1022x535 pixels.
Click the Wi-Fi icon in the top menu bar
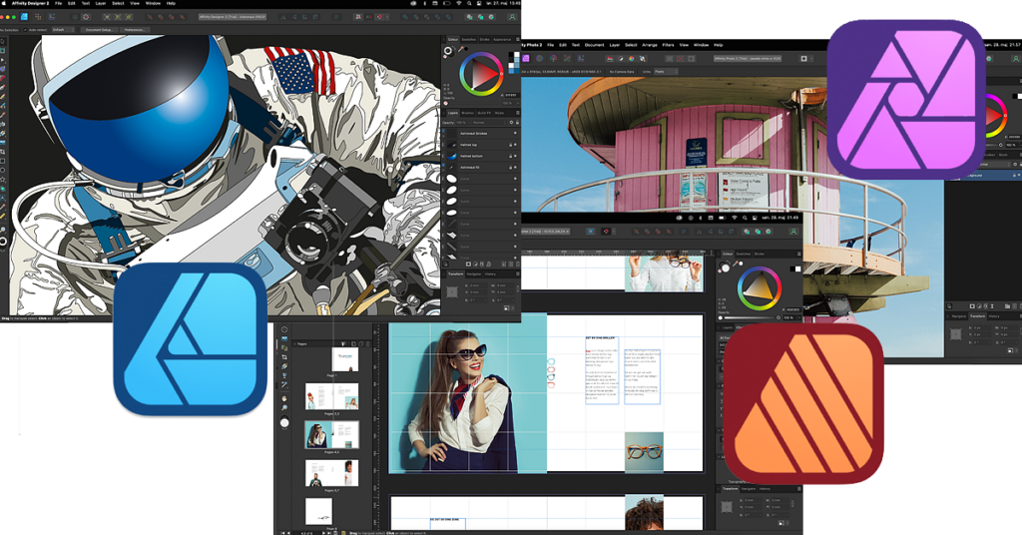[459, 3]
